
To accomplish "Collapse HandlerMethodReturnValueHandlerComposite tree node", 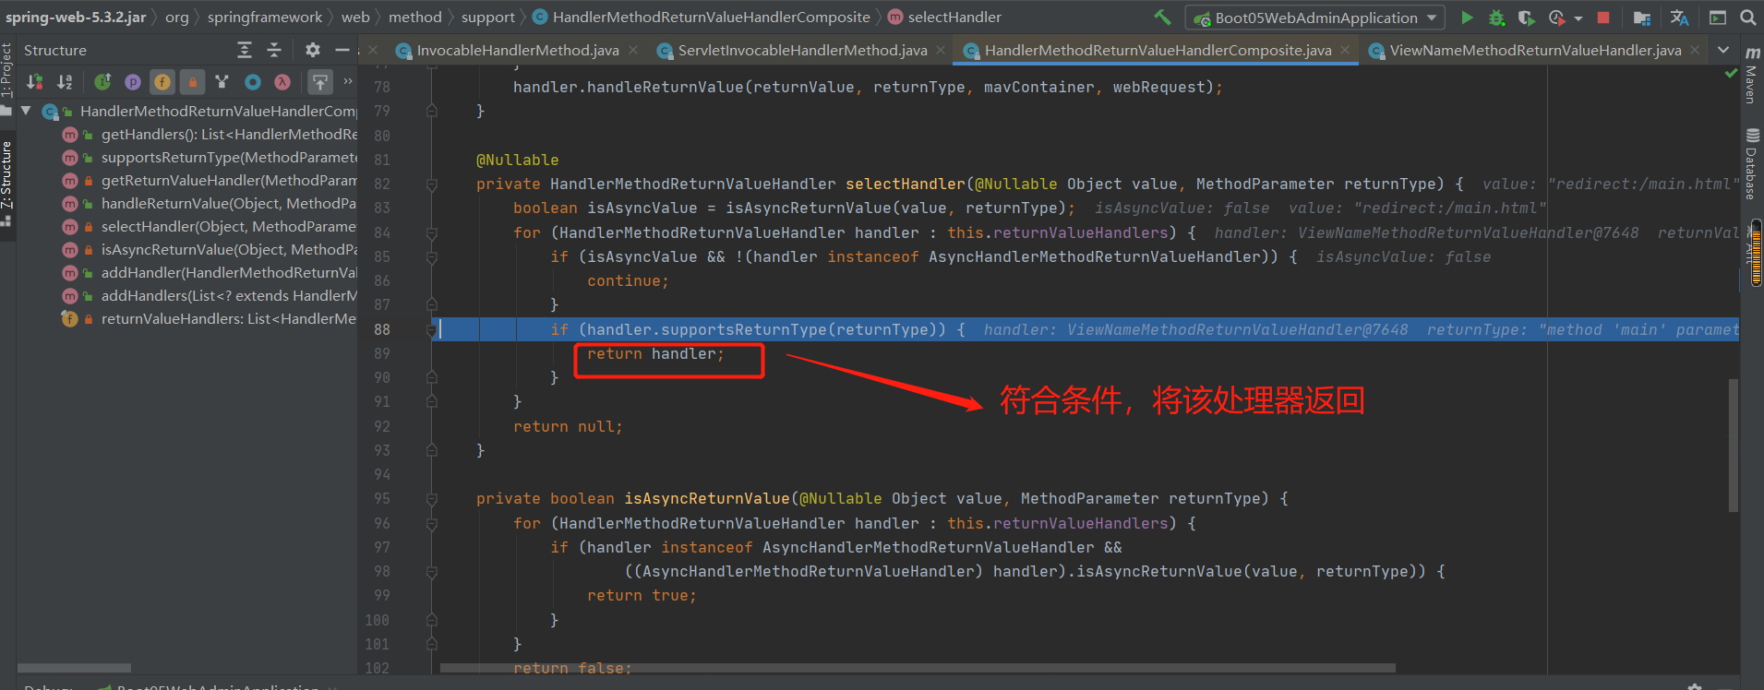I will pyautogui.click(x=26, y=111).
